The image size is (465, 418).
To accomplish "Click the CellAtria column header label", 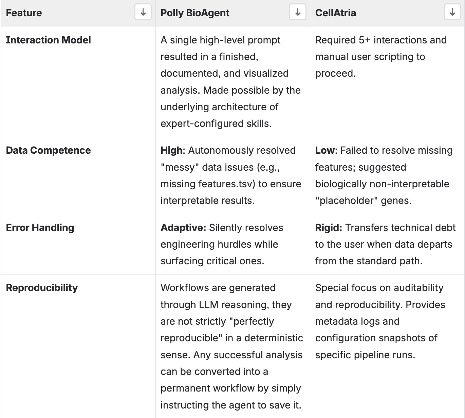I will [x=335, y=13].
